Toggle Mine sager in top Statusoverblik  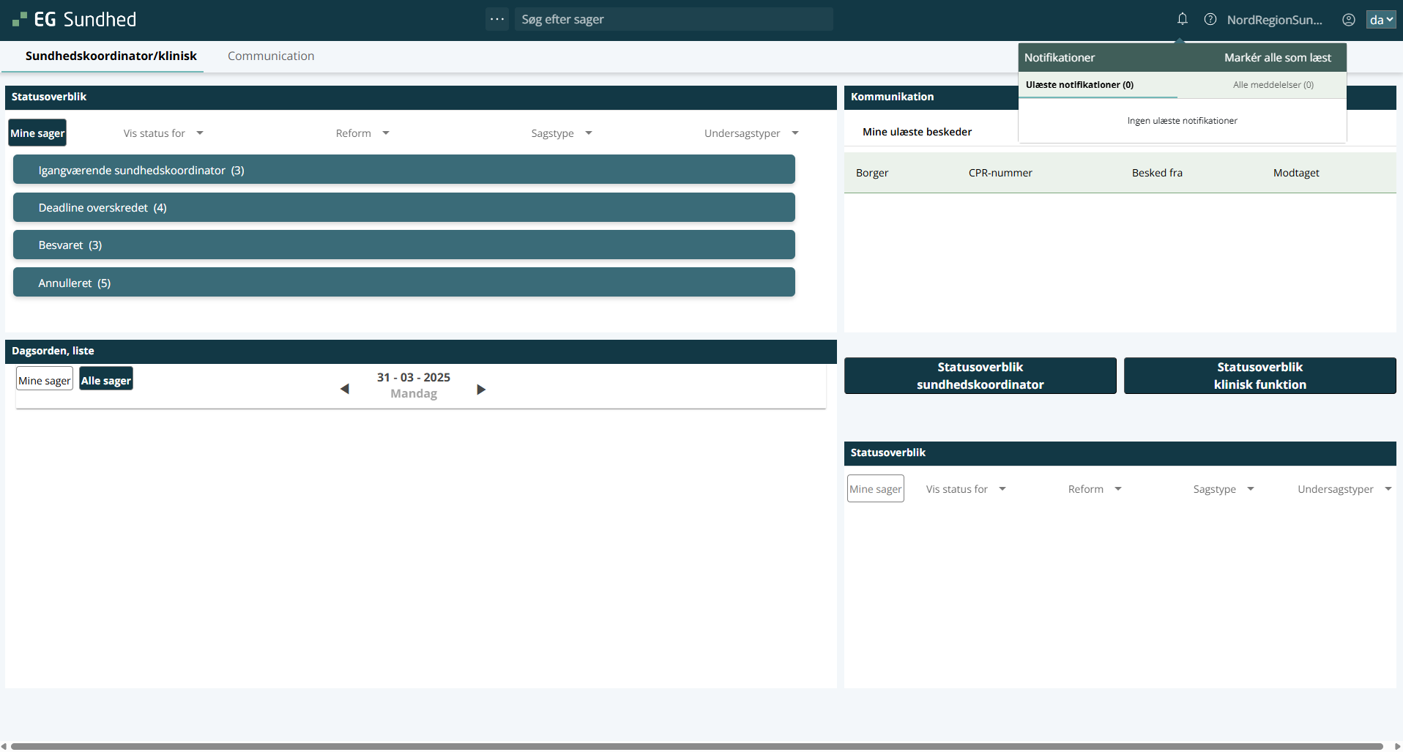point(37,133)
